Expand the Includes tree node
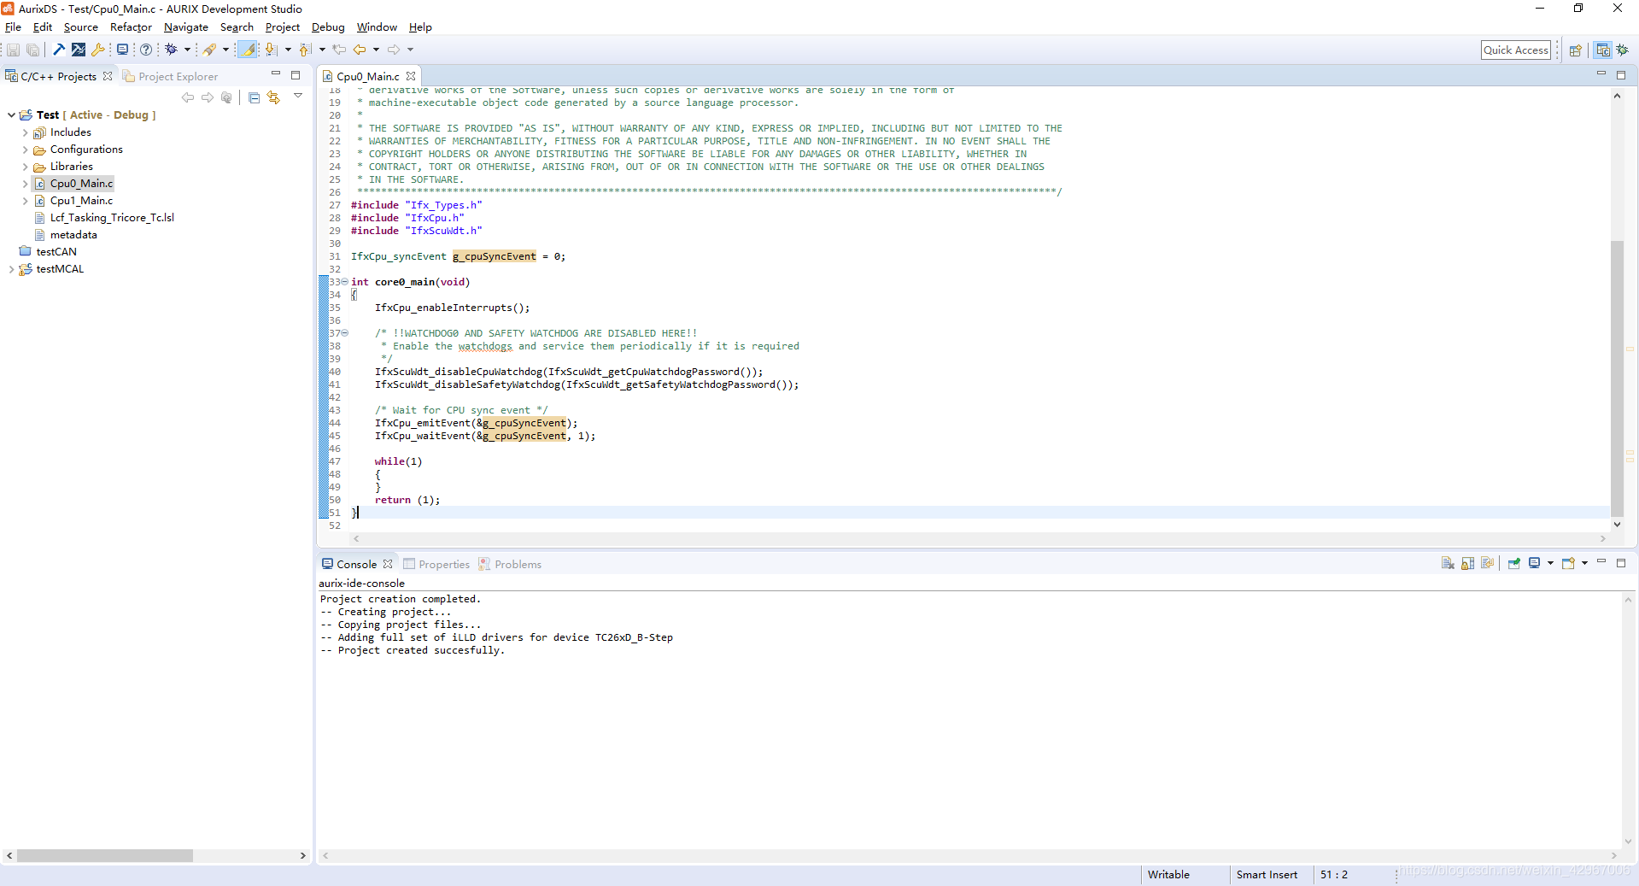Viewport: 1639px width, 886px height. tap(25, 132)
